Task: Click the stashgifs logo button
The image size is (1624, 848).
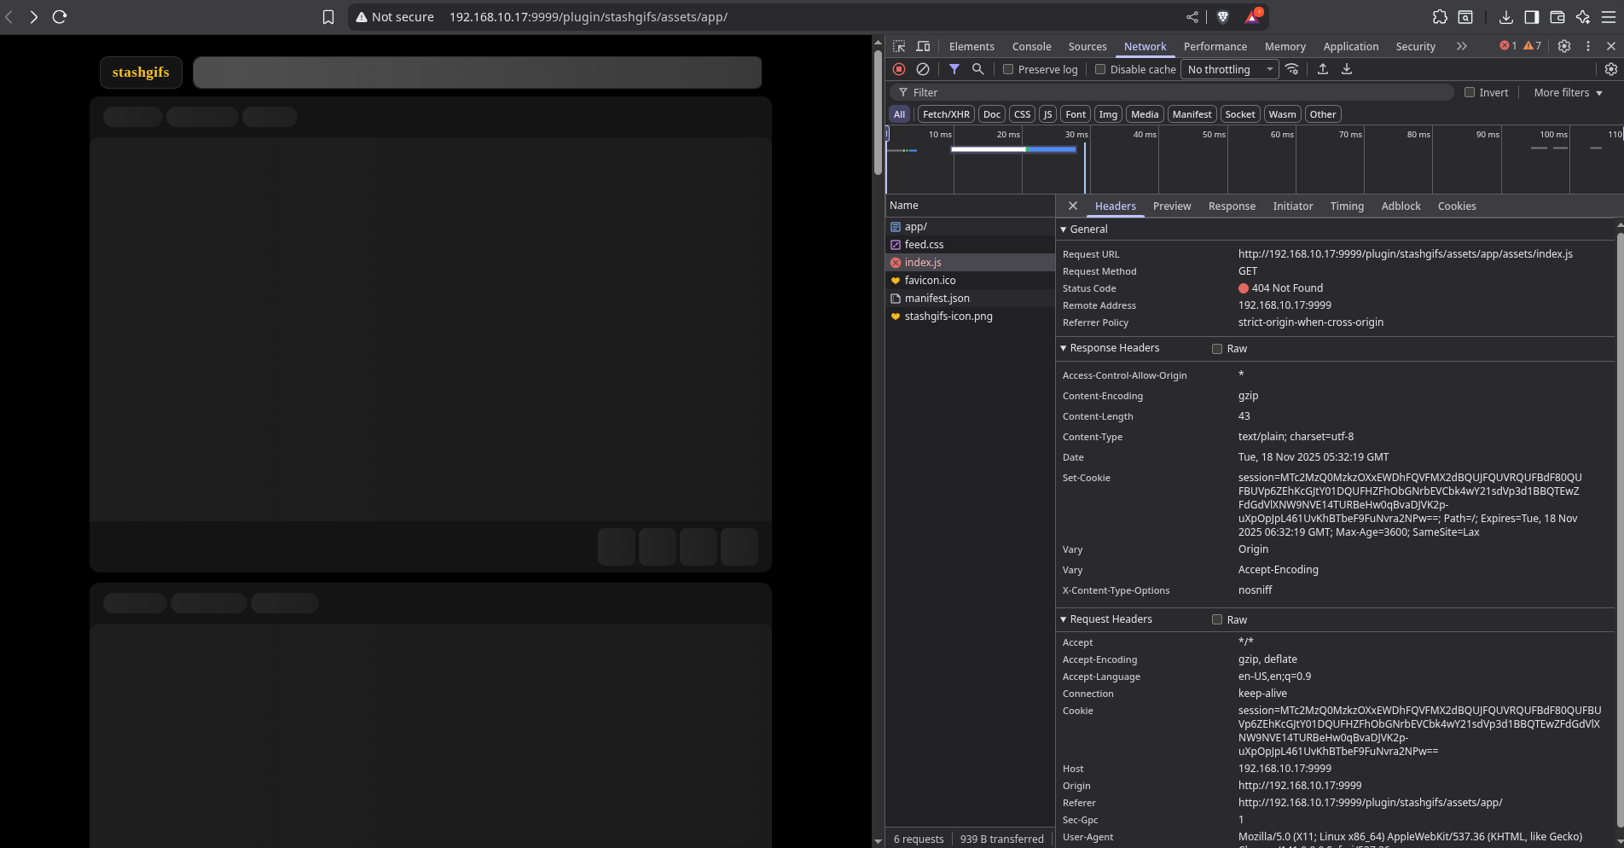Action: coord(141,73)
